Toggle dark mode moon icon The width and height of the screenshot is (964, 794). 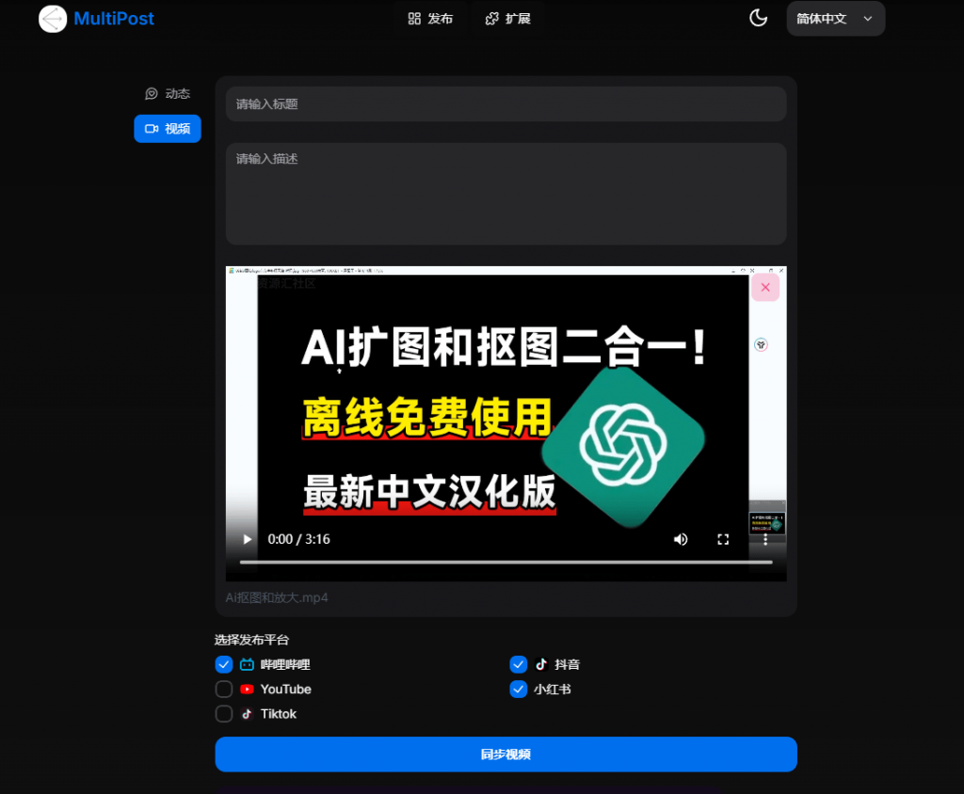(758, 19)
